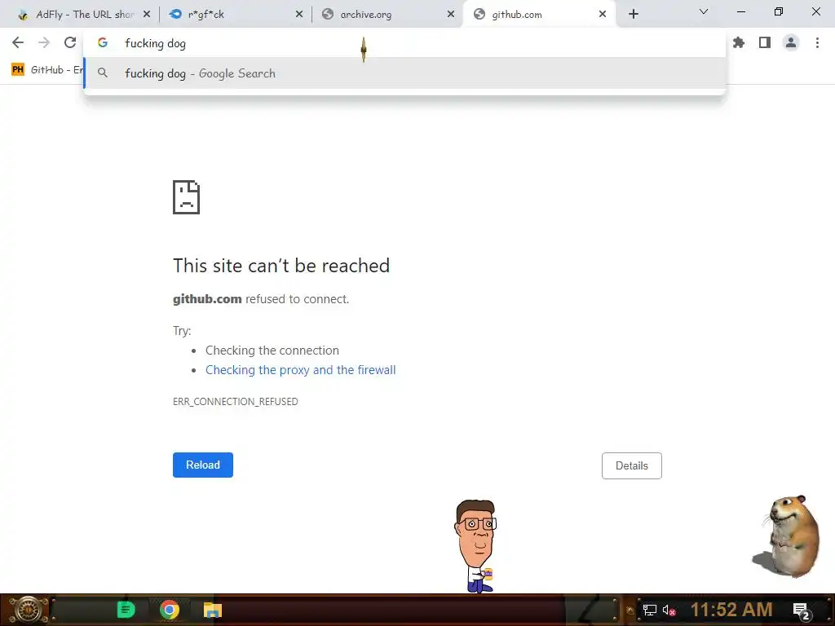Image resolution: width=835 pixels, height=626 pixels.
Task: Click 'Checking the connection' text
Action: (x=272, y=350)
